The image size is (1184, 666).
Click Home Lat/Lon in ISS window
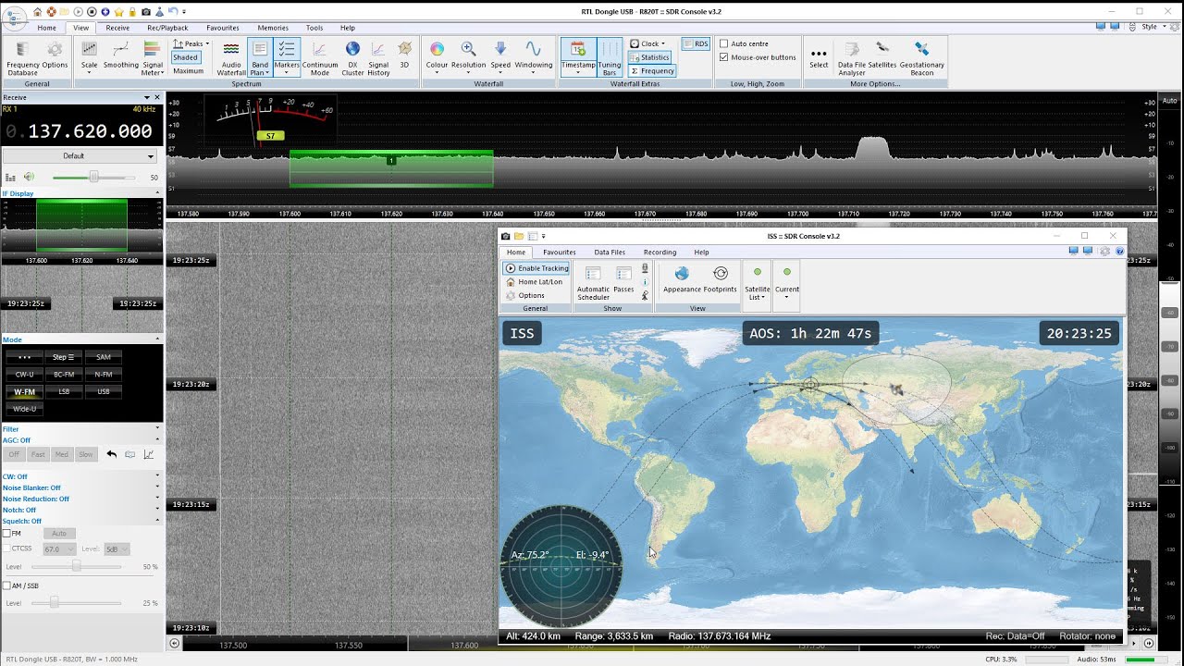535,282
